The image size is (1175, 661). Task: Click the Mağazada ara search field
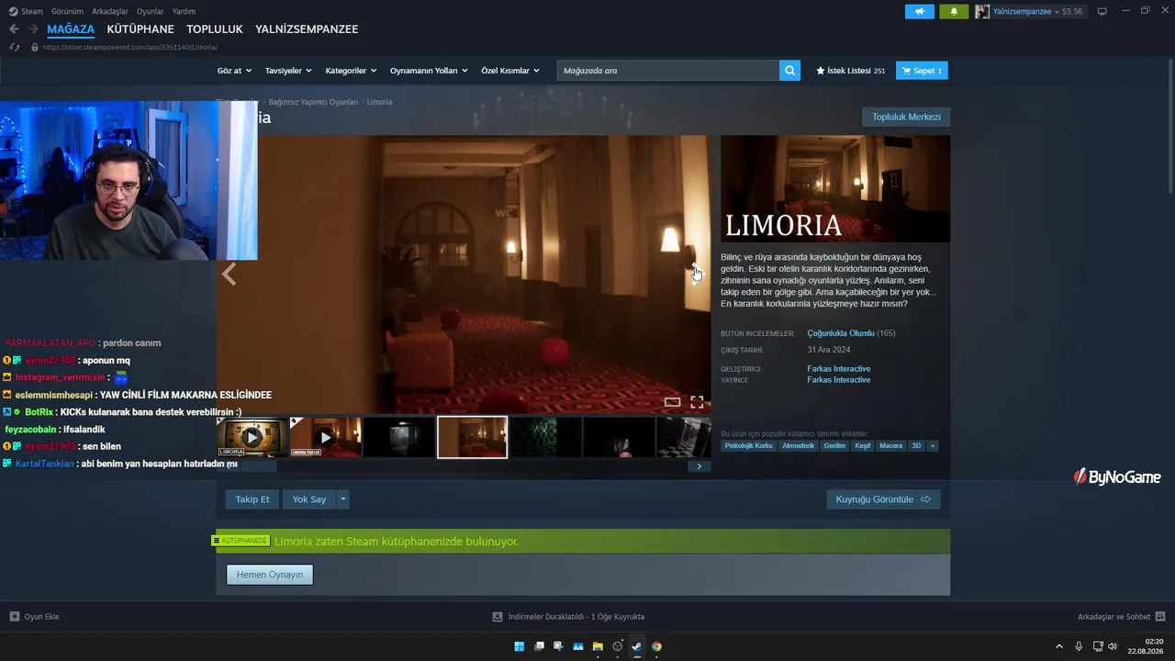tap(668, 71)
